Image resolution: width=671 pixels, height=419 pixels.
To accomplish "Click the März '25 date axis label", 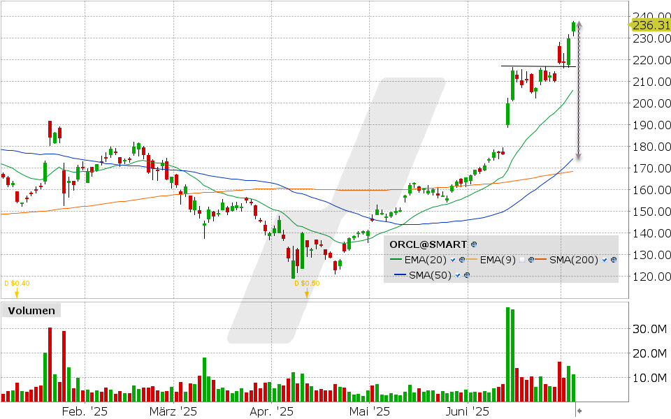I will pos(173,412).
